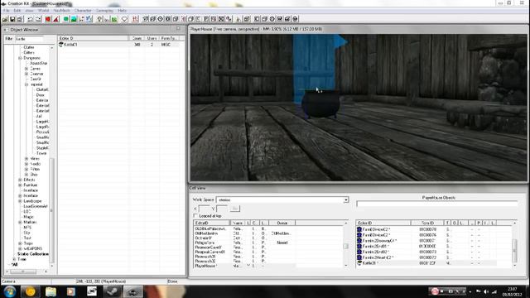
Task: Click the speech bubble dialogue toolbar icon
Action: click(125, 19)
